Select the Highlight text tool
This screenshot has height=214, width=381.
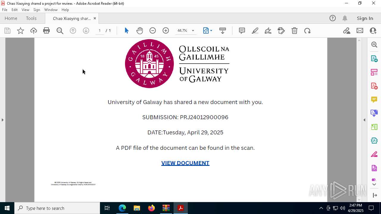pos(255,31)
